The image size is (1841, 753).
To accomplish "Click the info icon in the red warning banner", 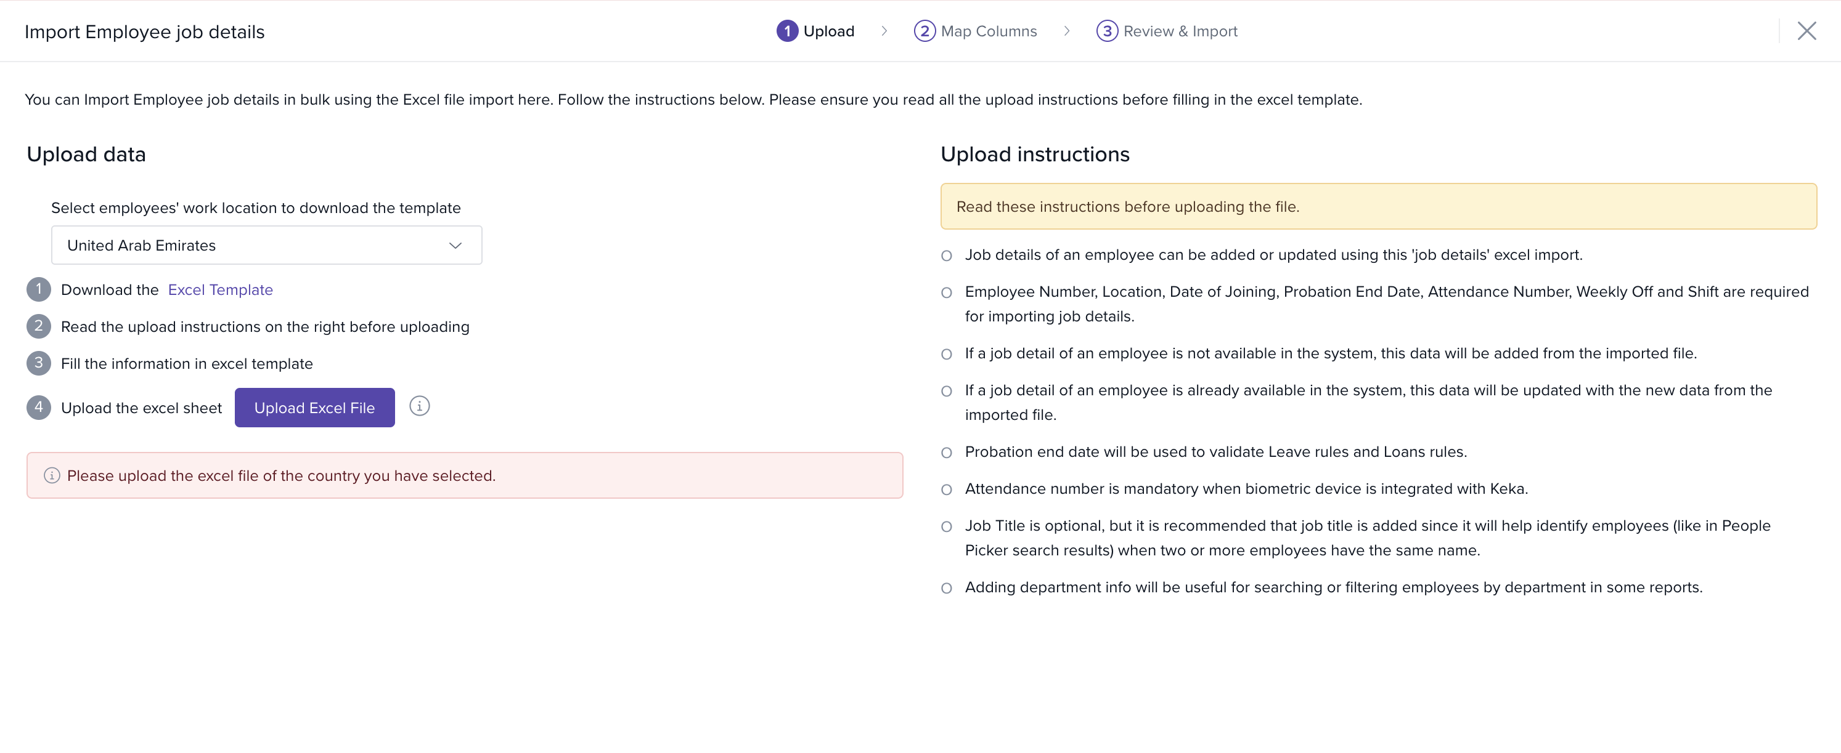I will pyautogui.click(x=51, y=475).
